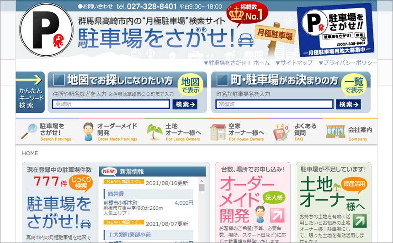Click the businessman icon in navigation

(88, 132)
